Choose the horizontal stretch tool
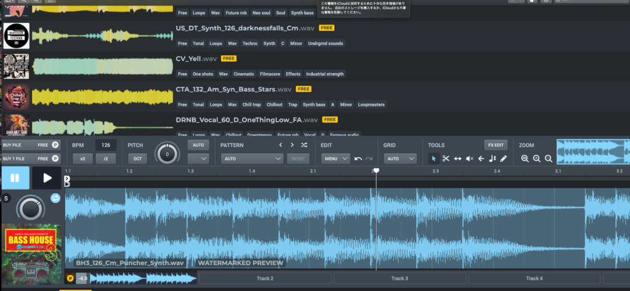 (458, 159)
